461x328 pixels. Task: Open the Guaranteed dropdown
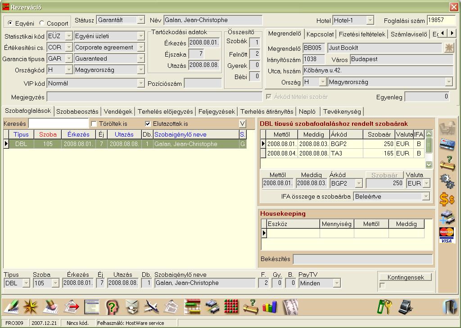coord(141,58)
